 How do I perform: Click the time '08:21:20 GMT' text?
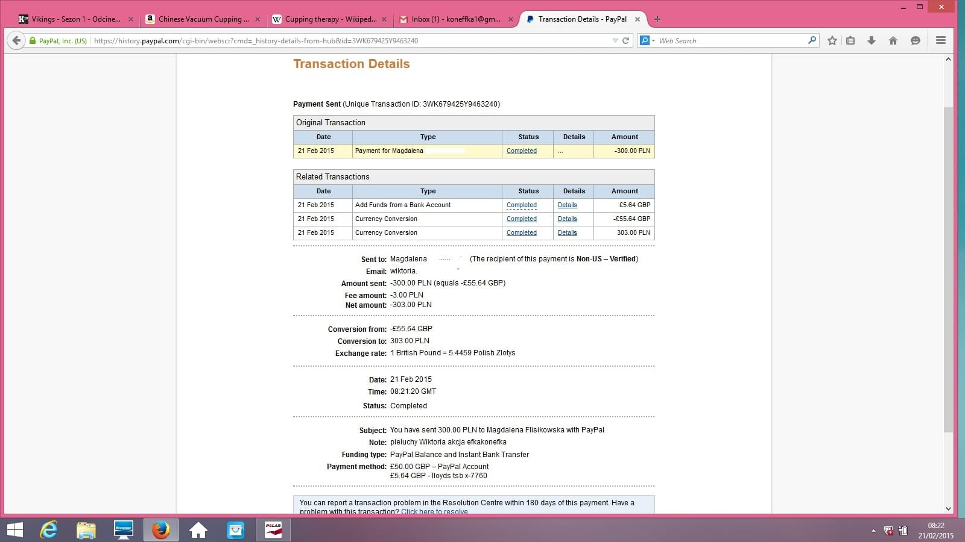[413, 391]
